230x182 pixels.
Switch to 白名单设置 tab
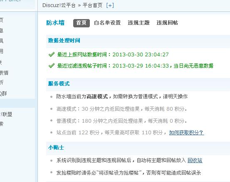[107, 23]
